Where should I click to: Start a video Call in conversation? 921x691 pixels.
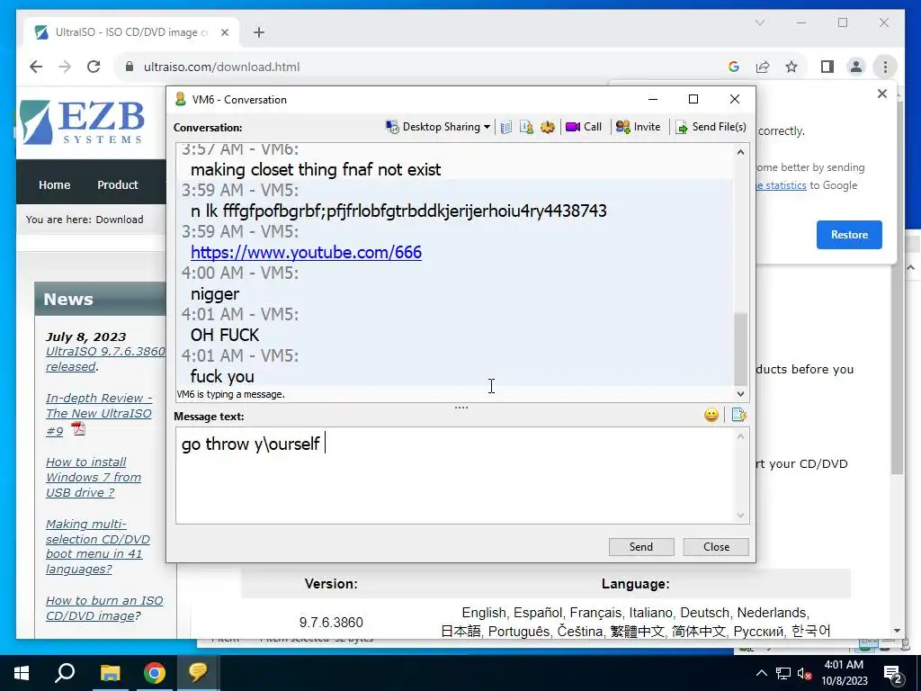pyautogui.click(x=584, y=127)
